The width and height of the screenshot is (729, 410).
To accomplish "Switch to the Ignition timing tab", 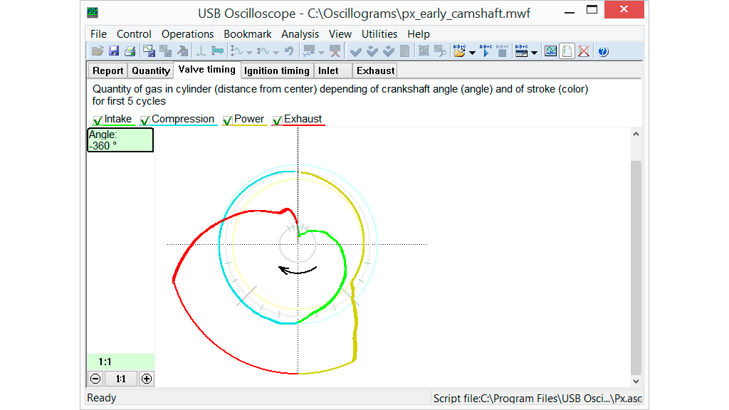I will pos(277,70).
